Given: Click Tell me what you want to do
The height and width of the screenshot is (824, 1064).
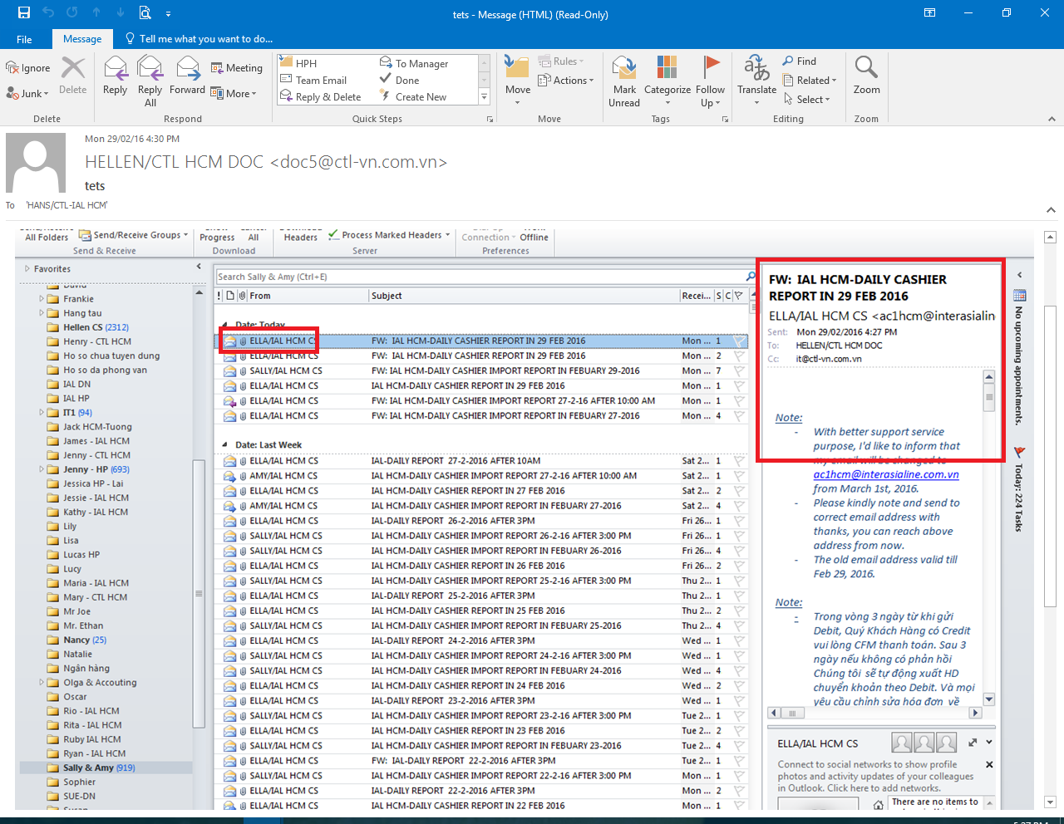Looking at the screenshot, I should [199, 39].
